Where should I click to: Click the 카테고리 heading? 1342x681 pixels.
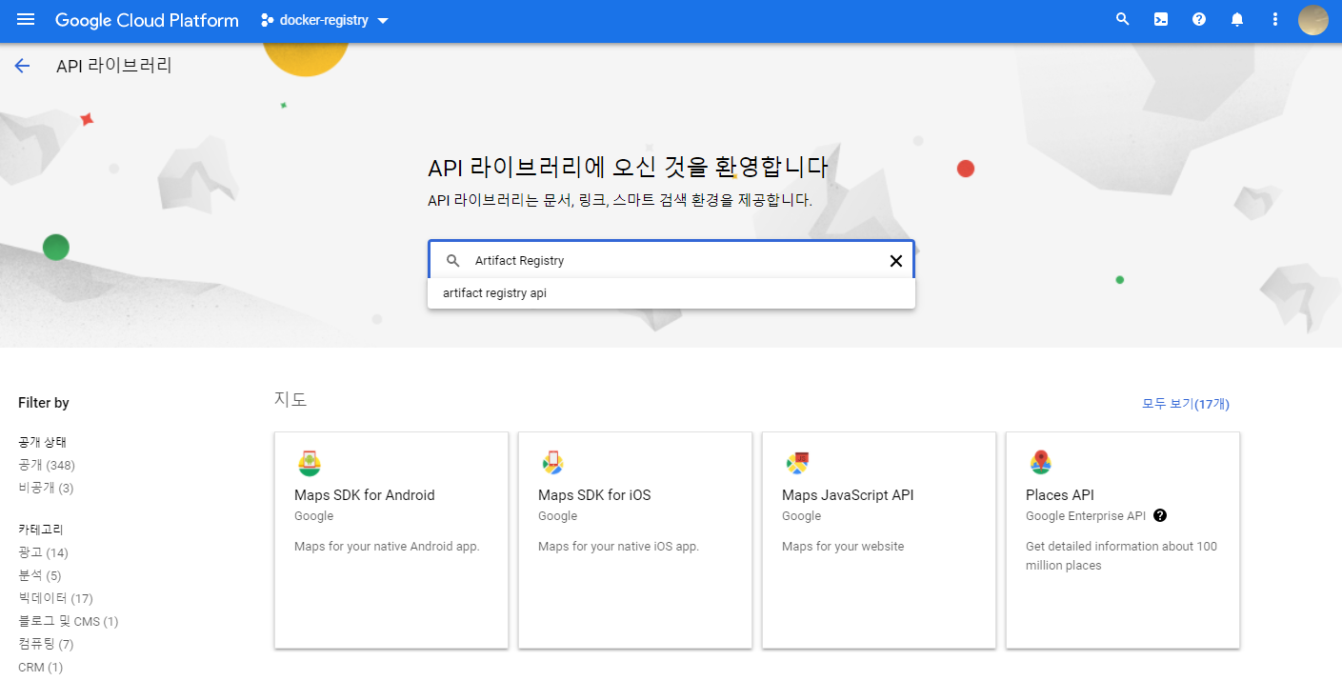[41, 530]
